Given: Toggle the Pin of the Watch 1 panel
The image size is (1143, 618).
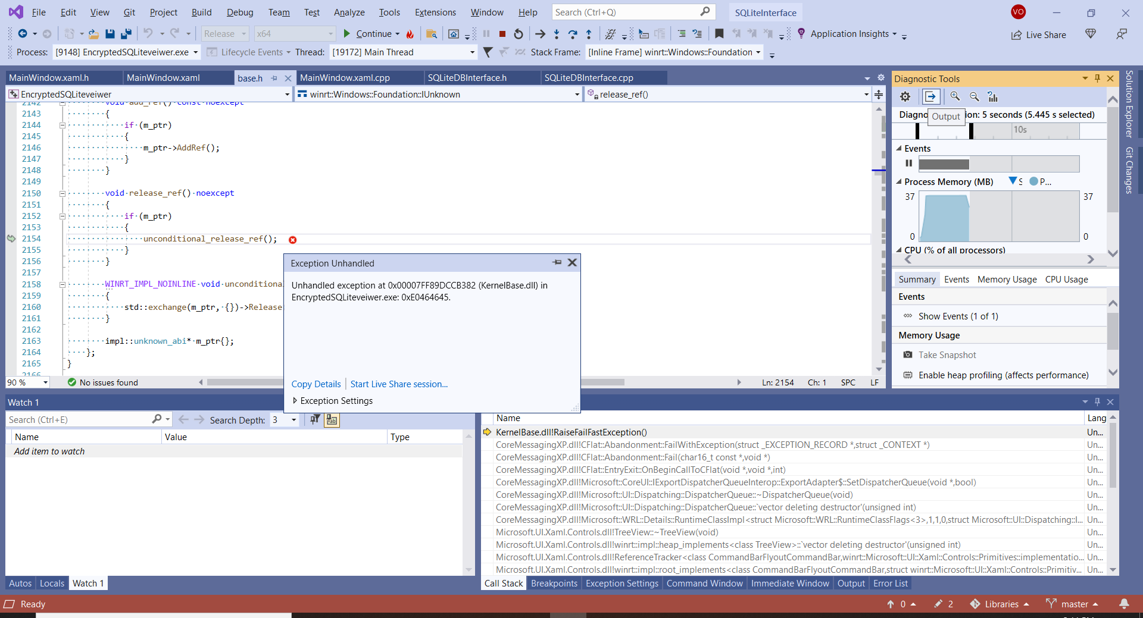Looking at the screenshot, I should coord(1097,402).
